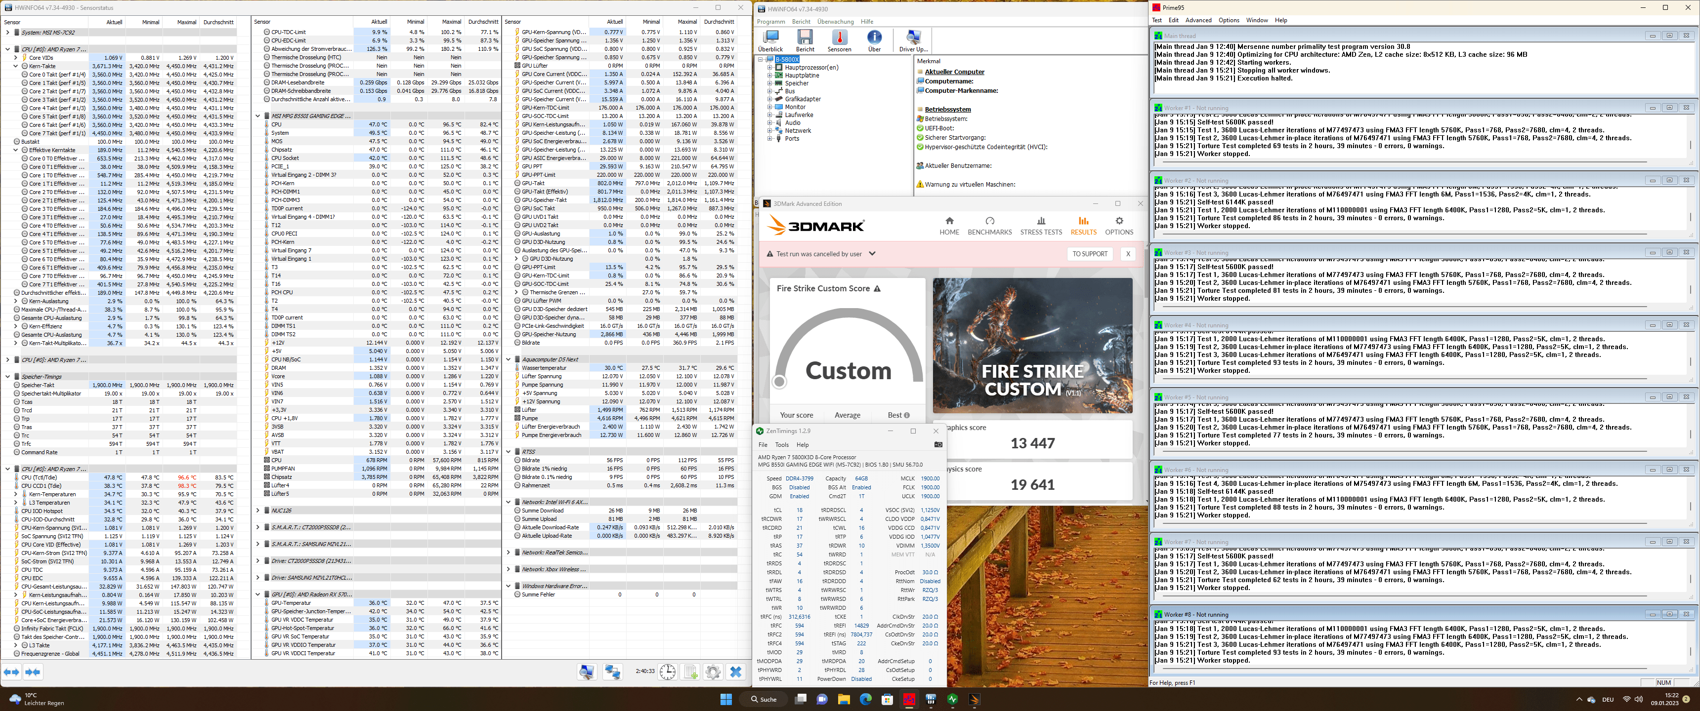Launch the Driver Update toolbar icon
Image resolution: width=1700 pixels, height=711 pixels.
pos(913,40)
